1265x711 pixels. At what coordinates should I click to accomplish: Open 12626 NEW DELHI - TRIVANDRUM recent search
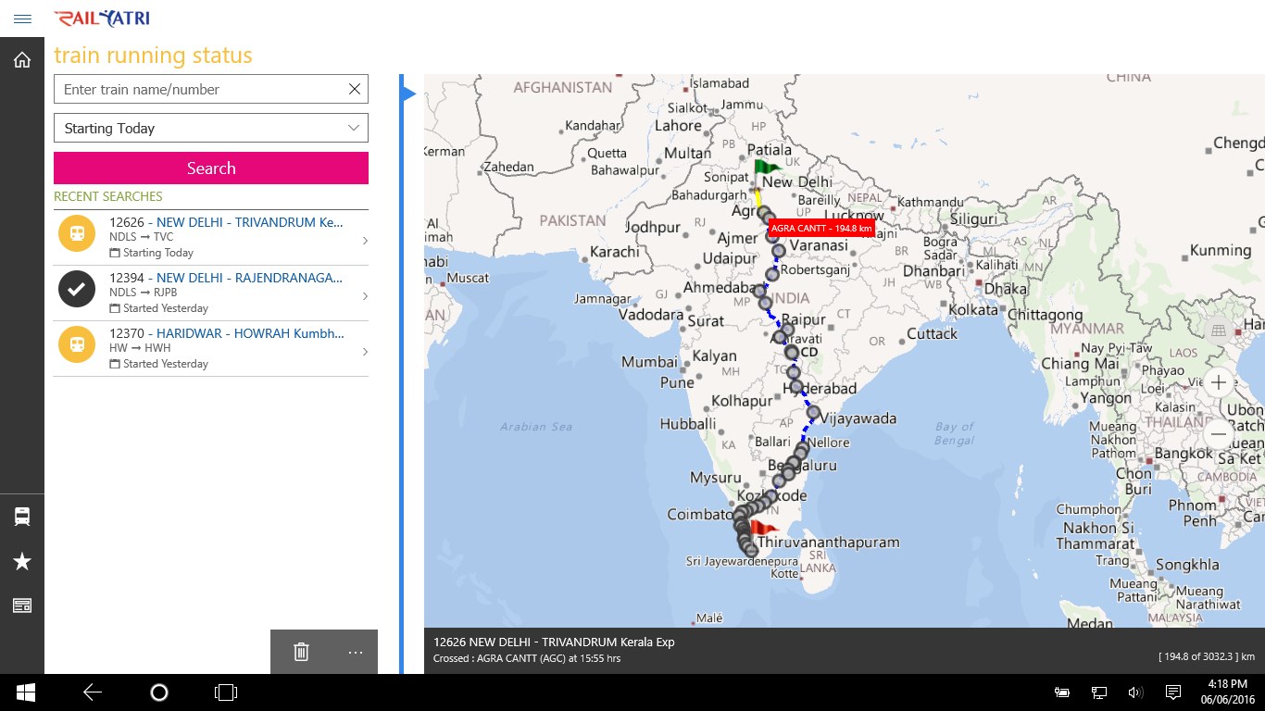pyautogui.click(x=211, y=238)
